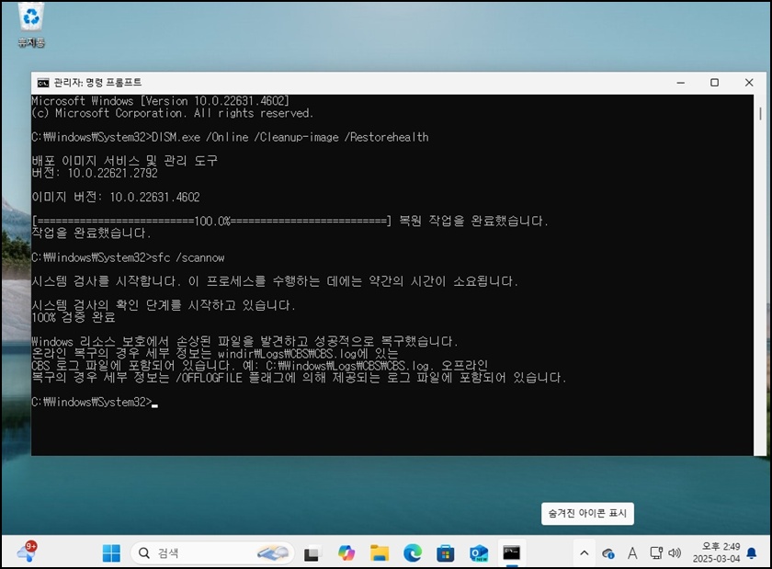Maximize the Command Prompt window
Image resolution: width=772 pixels, height=569 pixels.
click(x=714, y=83)
